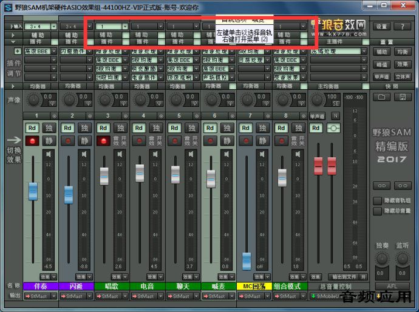Click the 立体声 stereo button

pyautogui.click(x=403, y=76)
